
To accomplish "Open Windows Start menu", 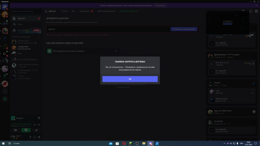I will coord(3,143).
